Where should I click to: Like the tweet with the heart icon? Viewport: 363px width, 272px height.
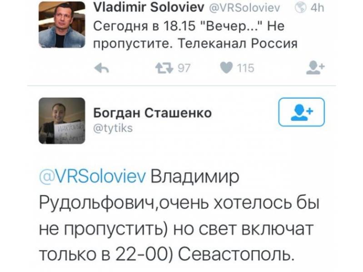pos(226,68)
